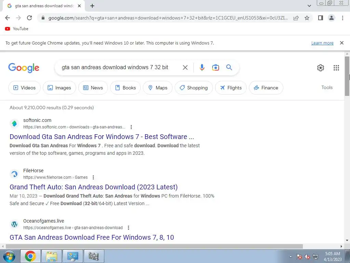Open Windows Explorer from taskbar

[x=52, y=256]
